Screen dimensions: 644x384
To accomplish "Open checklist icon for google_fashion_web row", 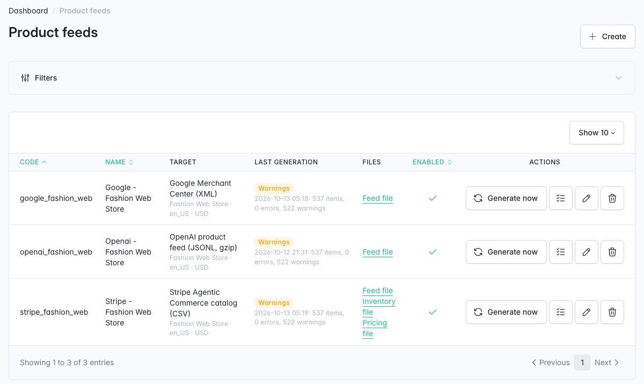I will point(561,198).
